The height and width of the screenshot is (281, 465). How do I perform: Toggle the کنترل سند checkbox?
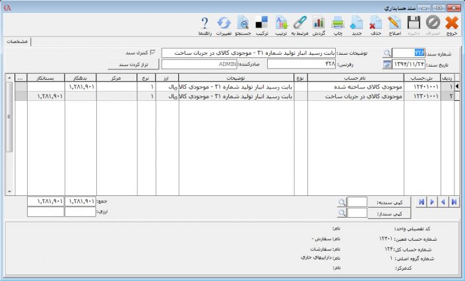pyautogui.click(x=154, y=52)
